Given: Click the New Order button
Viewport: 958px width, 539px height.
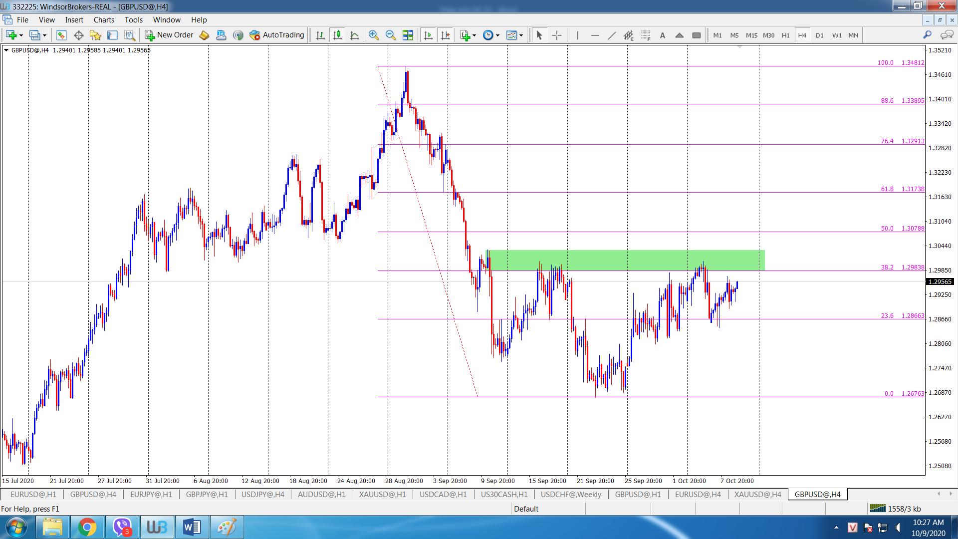Looking at the screenshot, I should [x=169, y=35].
